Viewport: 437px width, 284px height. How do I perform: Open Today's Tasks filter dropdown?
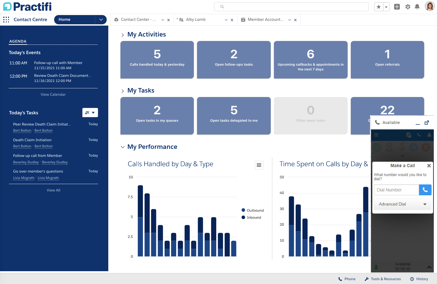click(x=90, y=113)
